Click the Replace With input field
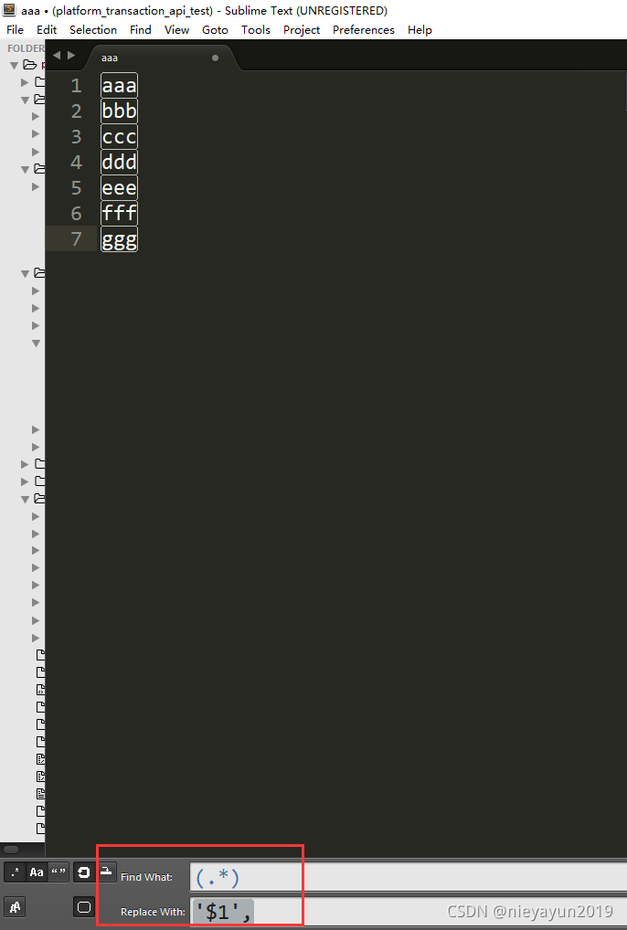 pyautogui.click(x=409, y=912)
